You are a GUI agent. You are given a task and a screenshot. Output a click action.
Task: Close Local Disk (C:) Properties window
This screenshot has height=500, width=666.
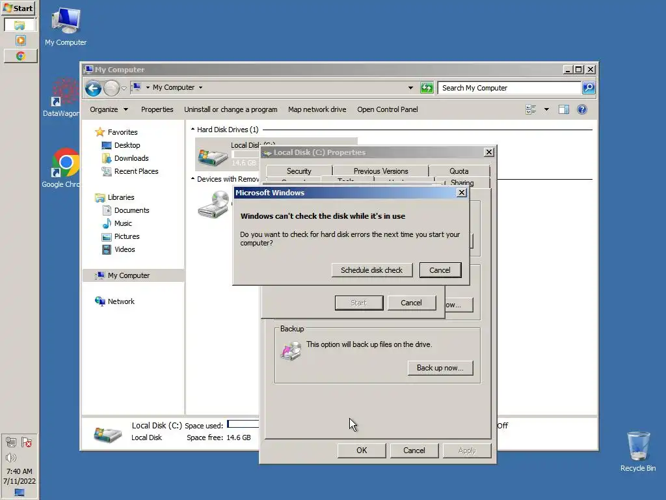[x=489, y=152]
